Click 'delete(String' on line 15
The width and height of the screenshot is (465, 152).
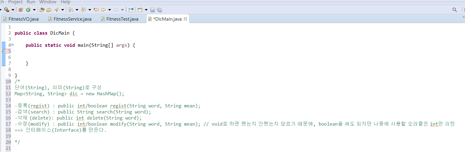pyautogui.click(x=105, y=118)
